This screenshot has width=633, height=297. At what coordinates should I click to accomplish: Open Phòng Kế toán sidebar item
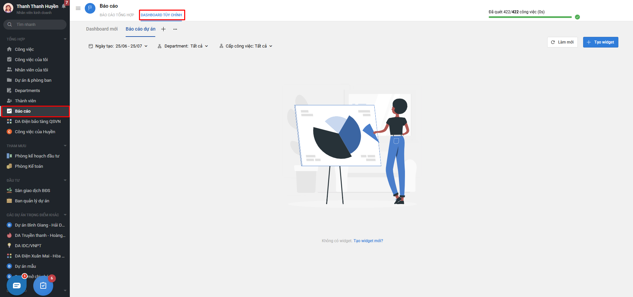click(35, 166)
